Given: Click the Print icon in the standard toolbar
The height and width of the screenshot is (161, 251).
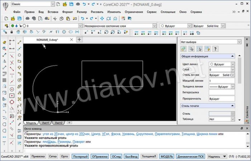Looking at the screenshot, I should (x=28, y=18).
